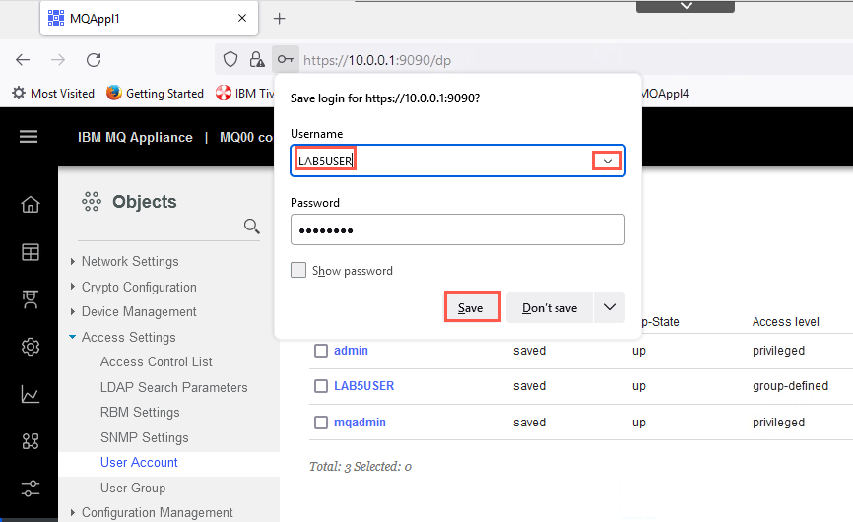Click the padlock security warning icon
This screenshot has width=853, height=522.
(257, 59)
